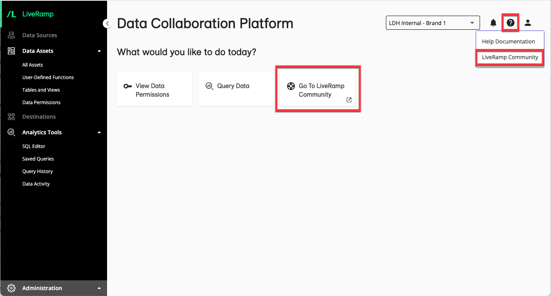Click the View Data Permissions card

click(155, 88)
